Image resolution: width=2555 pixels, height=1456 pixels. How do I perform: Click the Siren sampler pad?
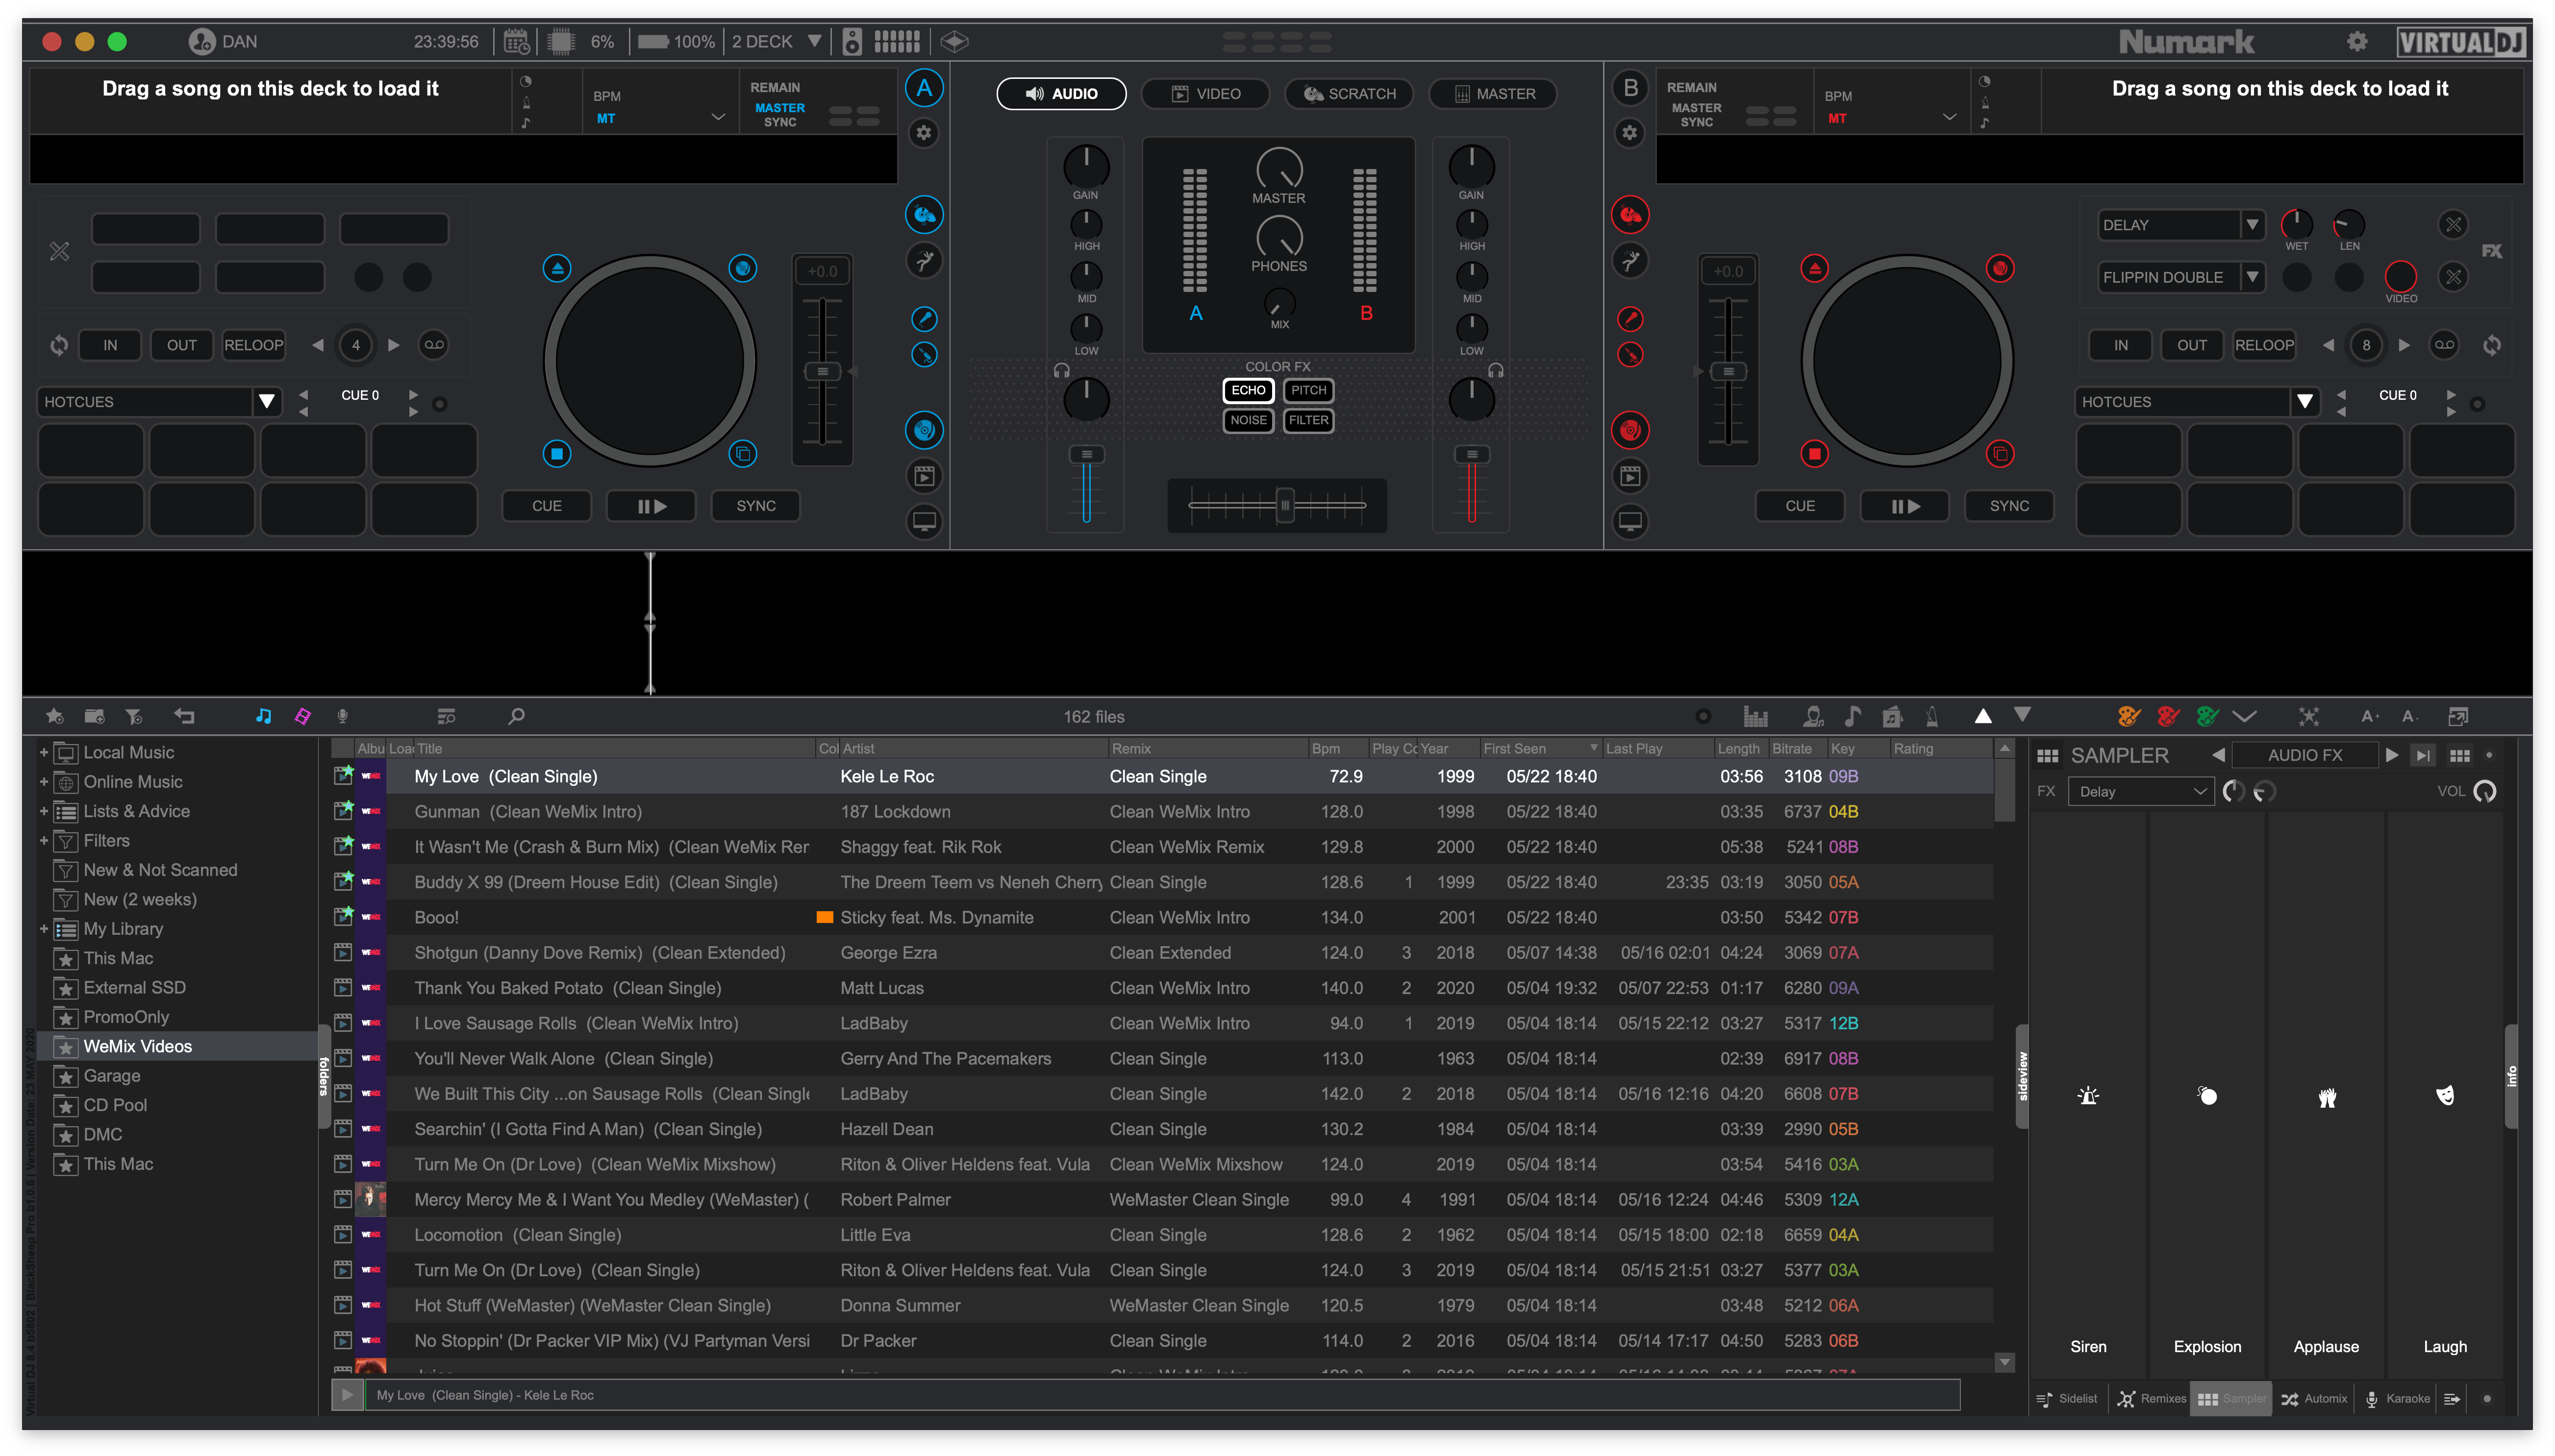[x=2088, y=1096]
